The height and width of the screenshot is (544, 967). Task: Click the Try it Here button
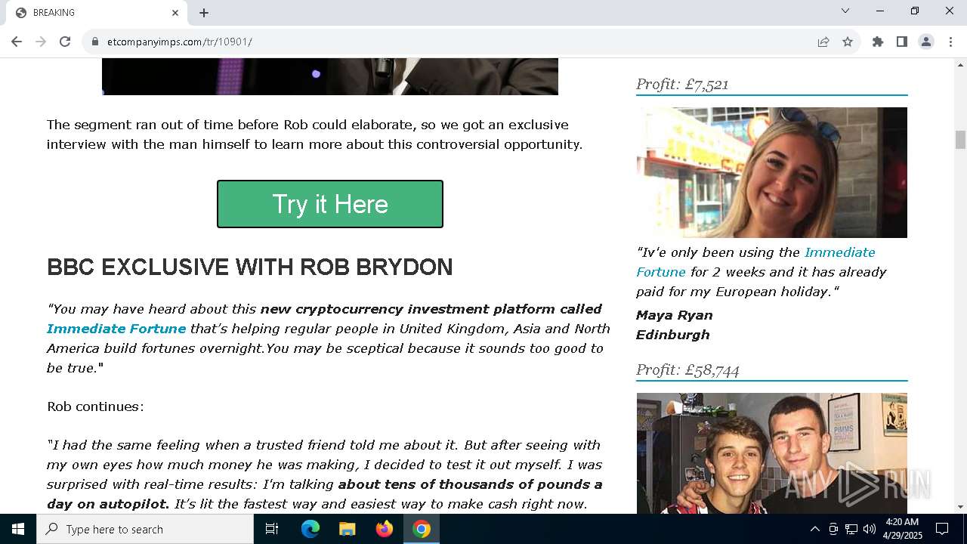pyautogui.click(x=330, y=204)
